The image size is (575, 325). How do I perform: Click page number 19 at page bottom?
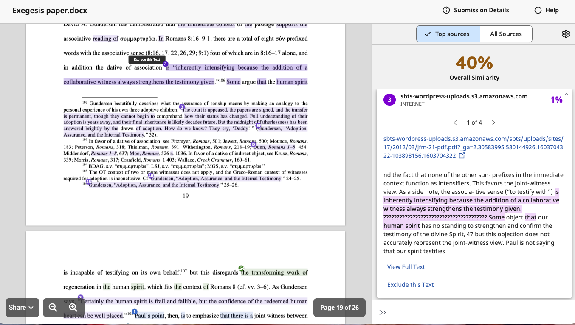coord(186,196)
